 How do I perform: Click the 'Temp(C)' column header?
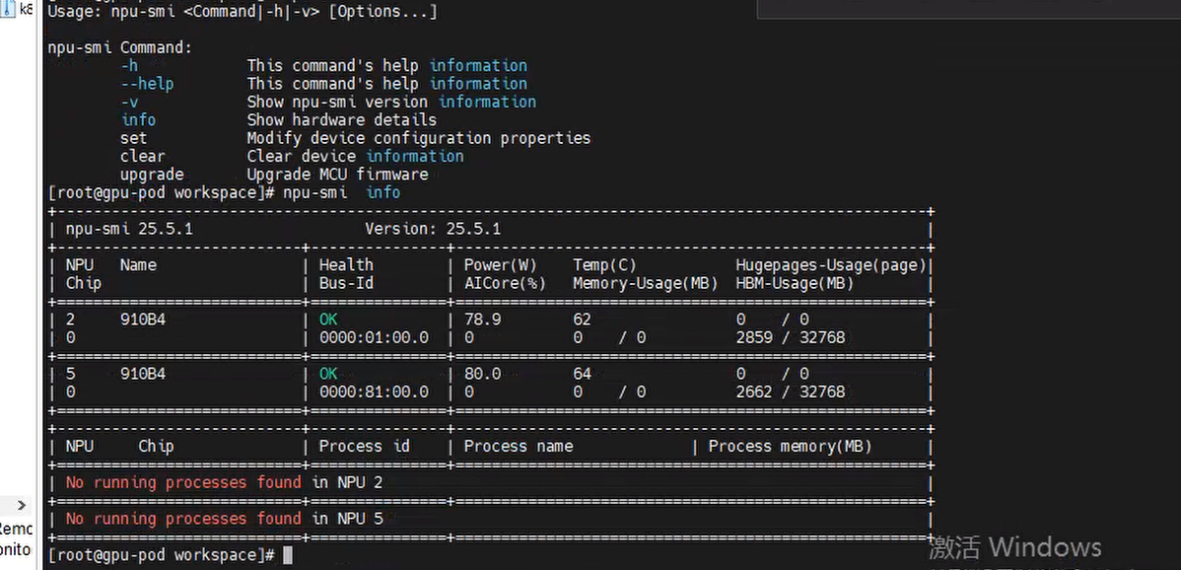[604, 265]
